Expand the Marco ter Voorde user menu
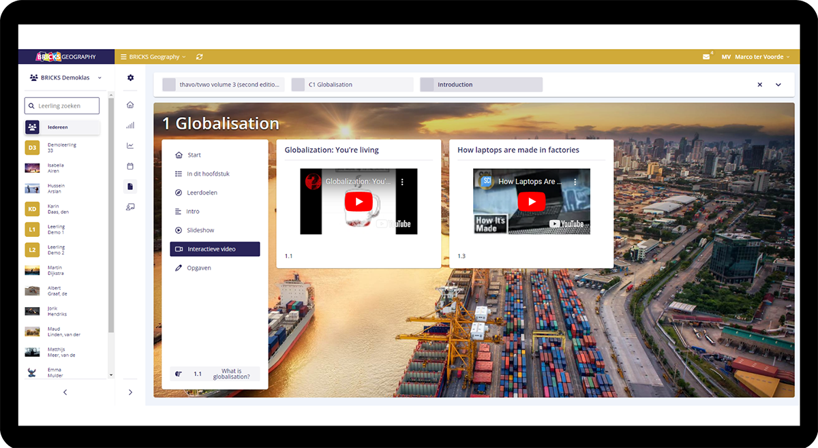 click(761, 57)
